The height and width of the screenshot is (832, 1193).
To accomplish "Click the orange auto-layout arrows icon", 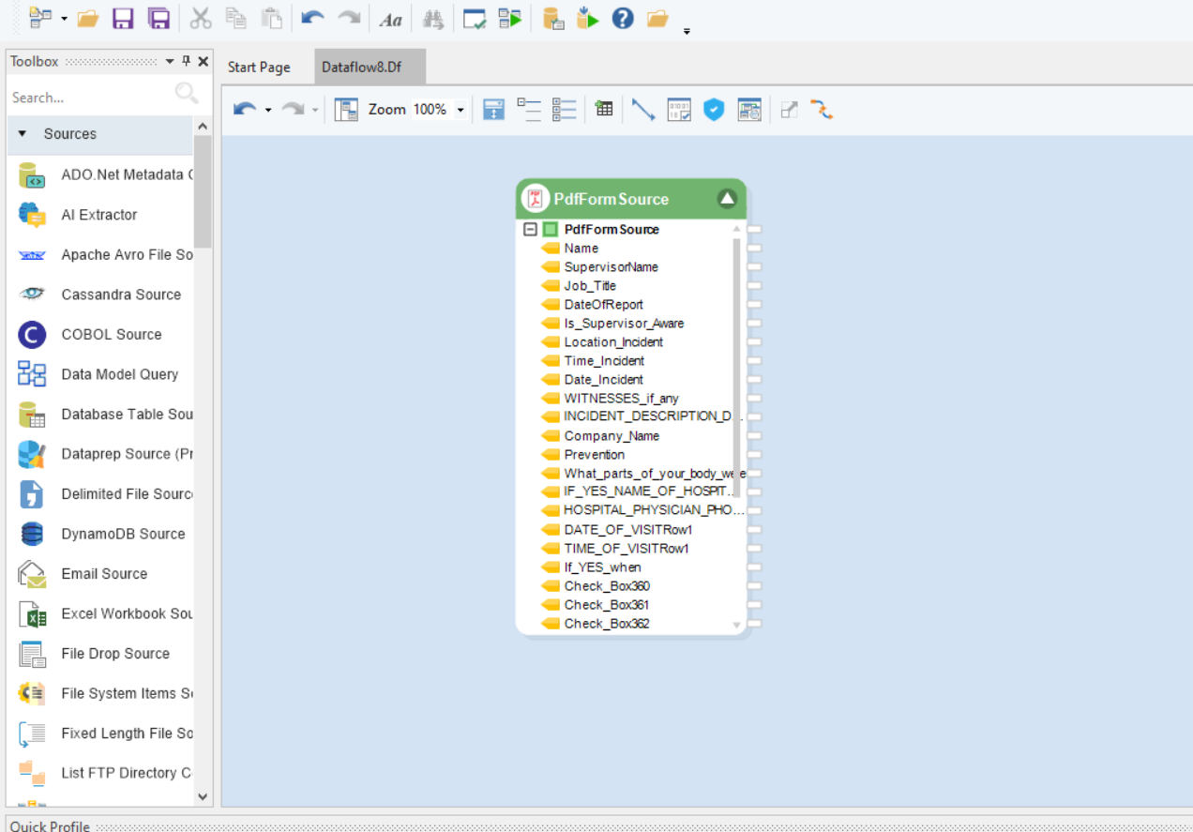I will click(x=822, y=110).
